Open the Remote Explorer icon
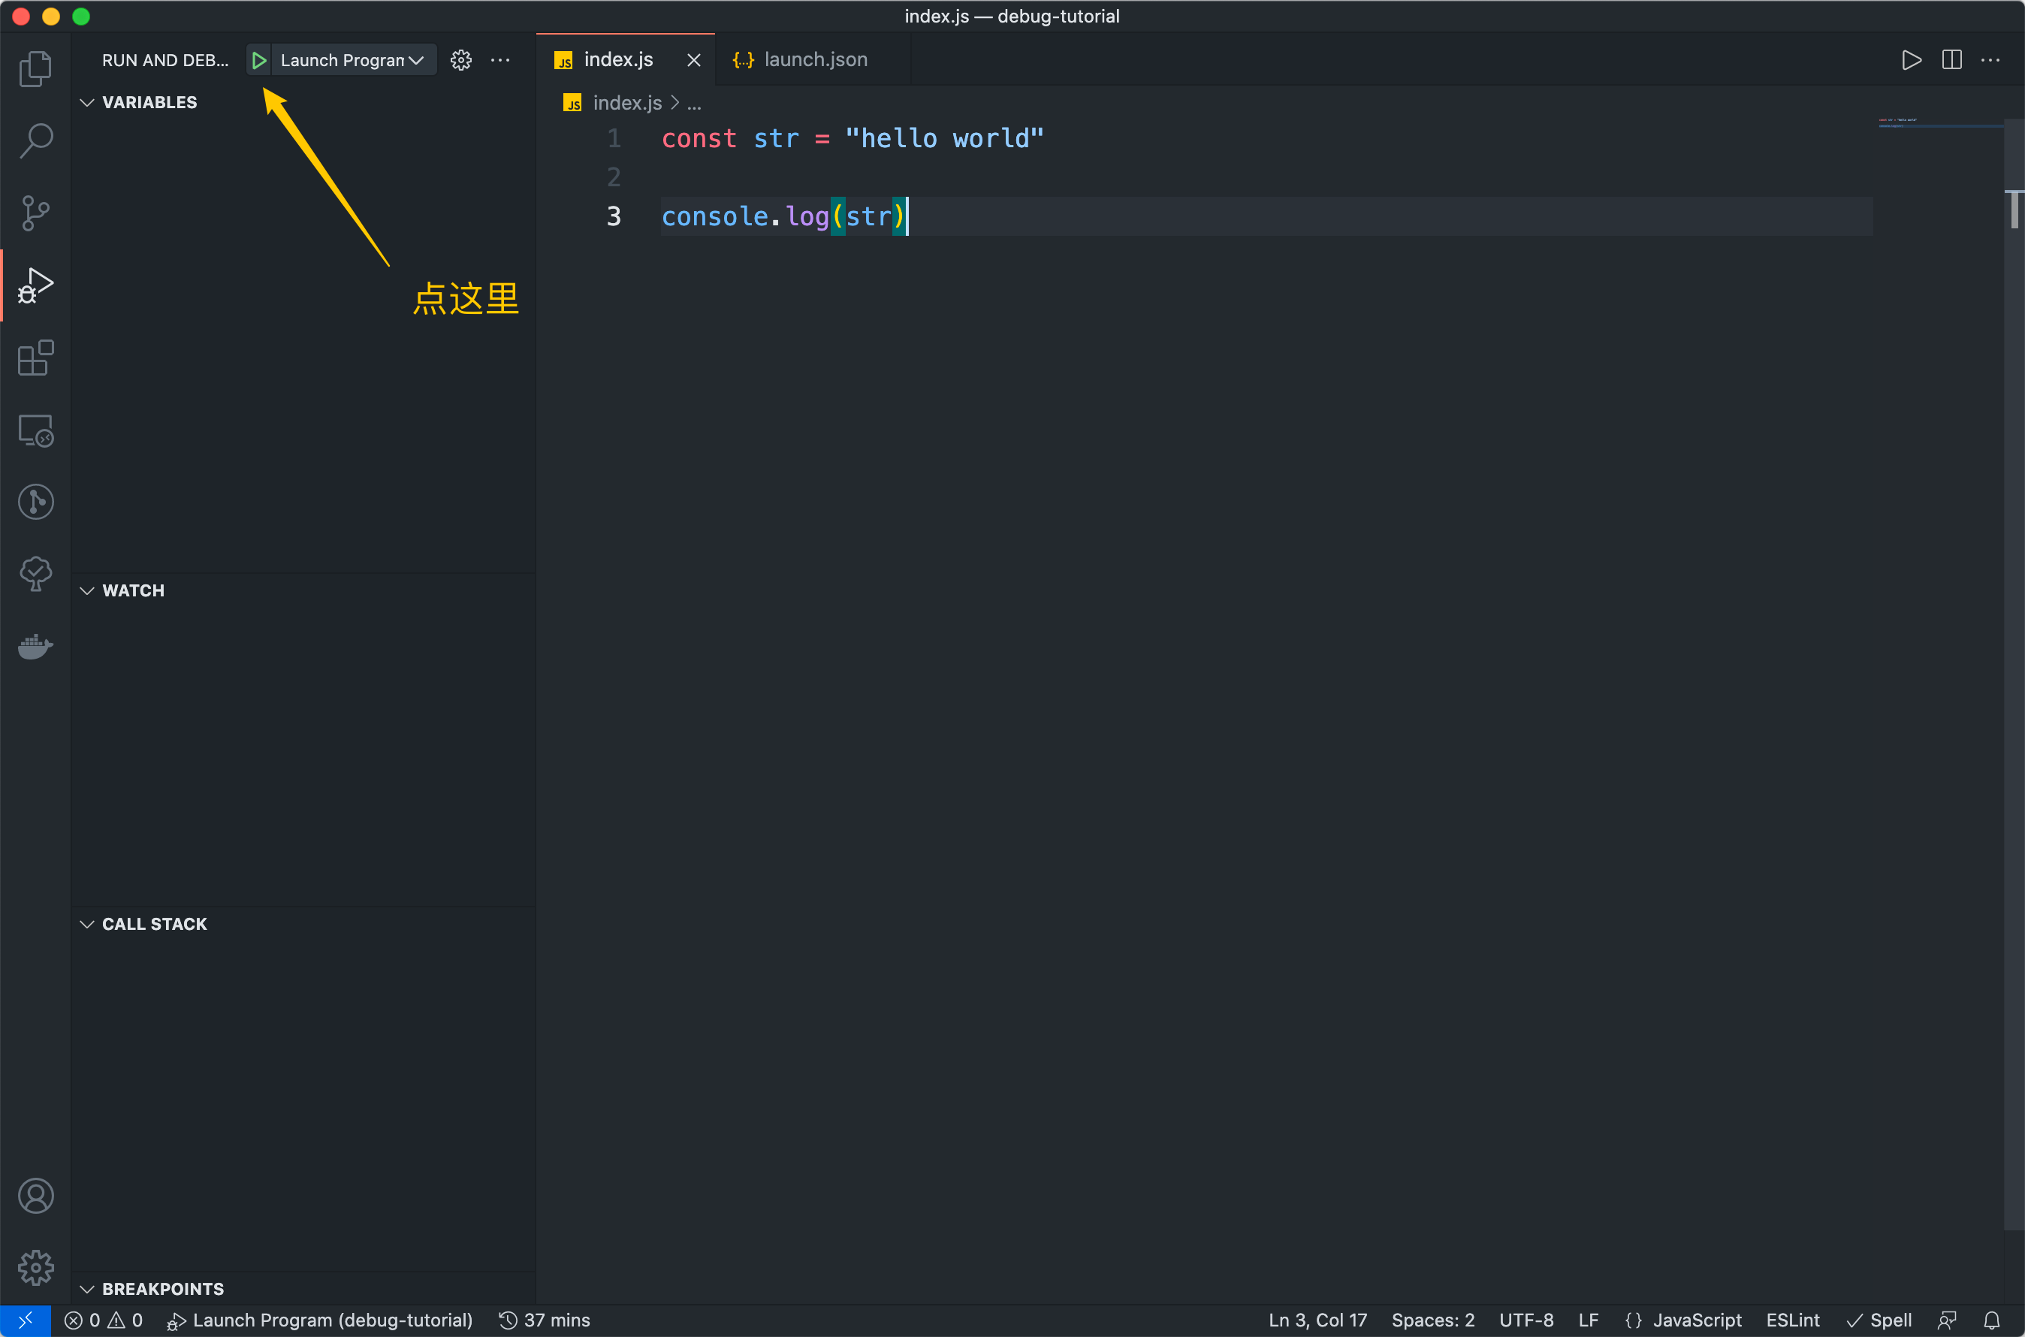Viewport: 2025px width, 1337px height. pyautogui.click(x=35, y=430)
